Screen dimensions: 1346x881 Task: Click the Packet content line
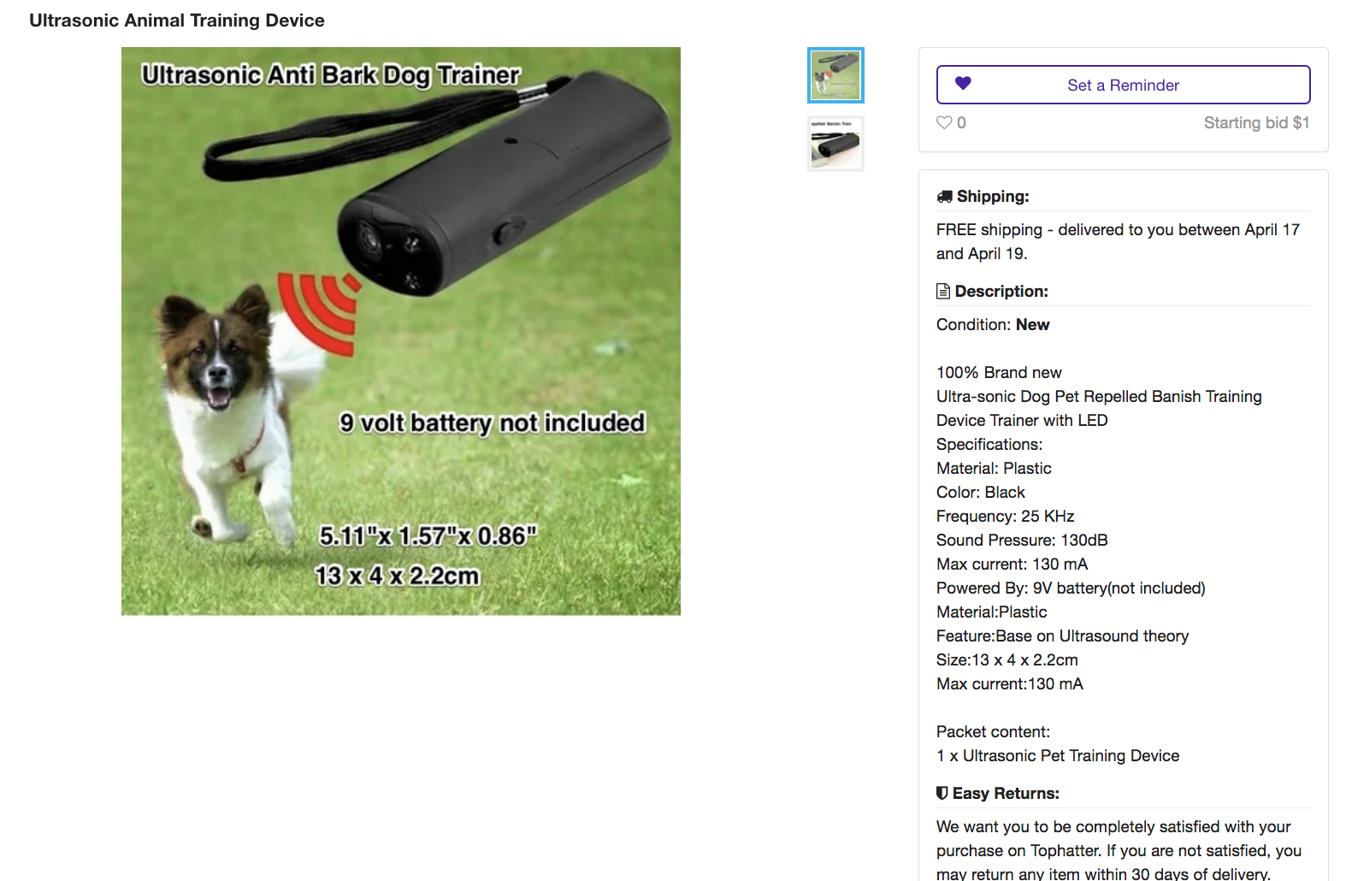(993, 731)
